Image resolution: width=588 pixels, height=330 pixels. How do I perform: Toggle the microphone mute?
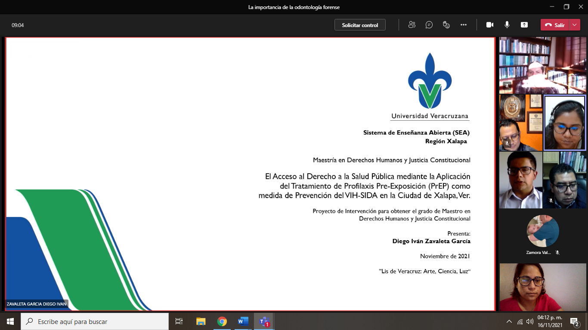[x=507, y=25]
